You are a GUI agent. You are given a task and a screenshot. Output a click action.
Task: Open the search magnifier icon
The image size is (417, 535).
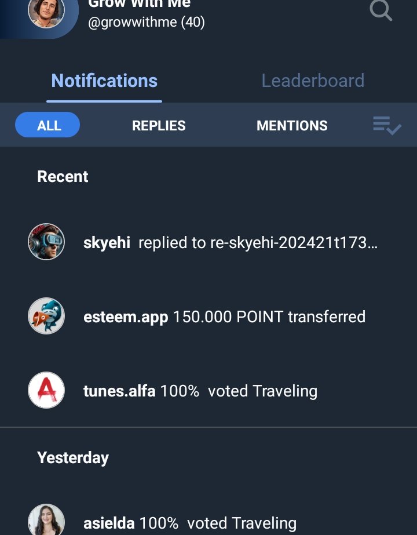(381, 10)
